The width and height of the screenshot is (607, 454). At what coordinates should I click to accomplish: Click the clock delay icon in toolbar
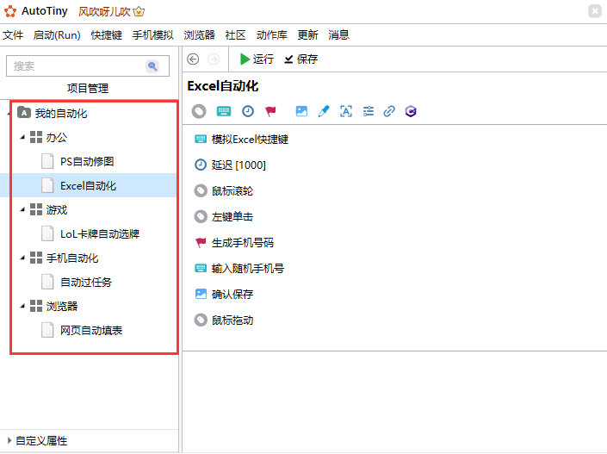point(247,111)
